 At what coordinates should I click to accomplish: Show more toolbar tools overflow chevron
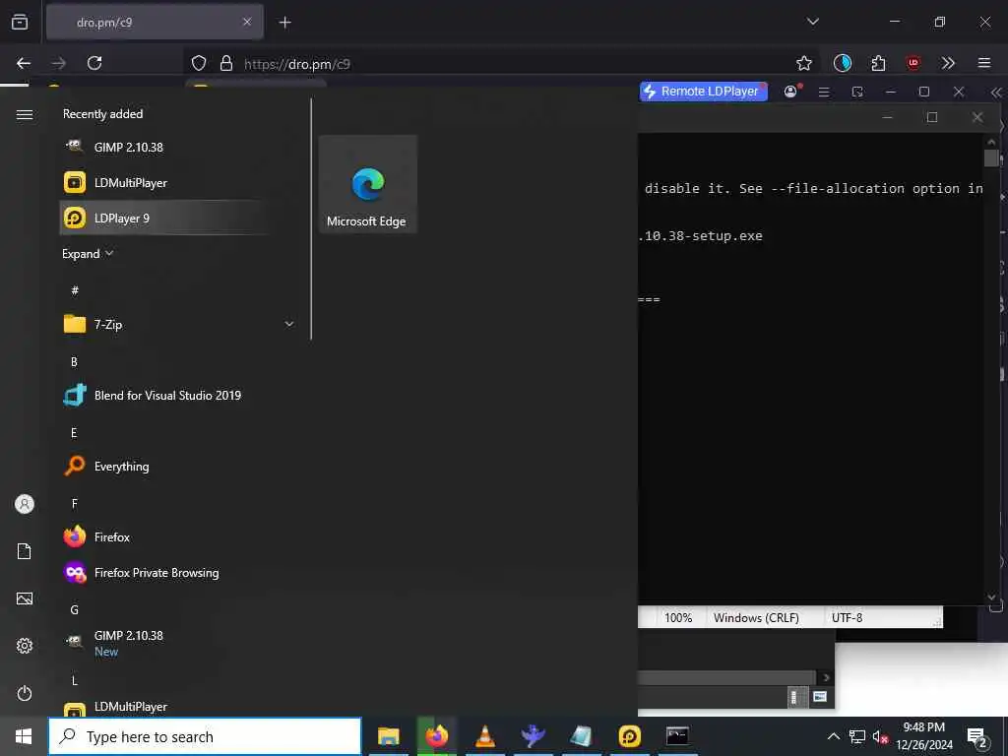coord(948,63)
